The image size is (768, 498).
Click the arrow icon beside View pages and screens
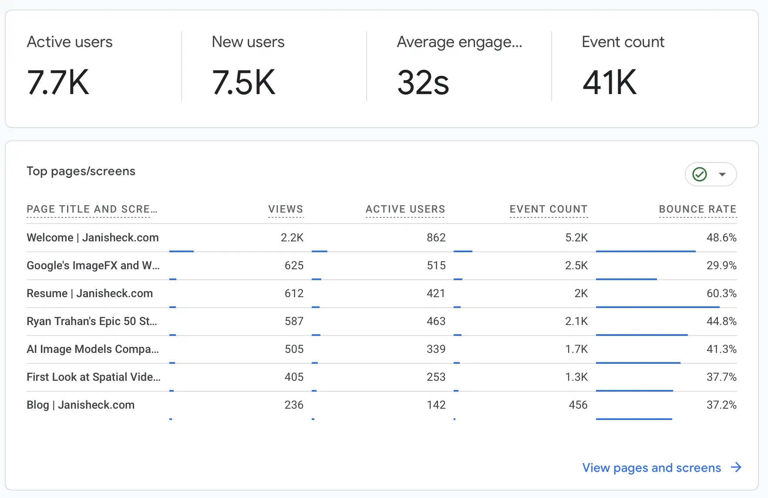(738, 468)
